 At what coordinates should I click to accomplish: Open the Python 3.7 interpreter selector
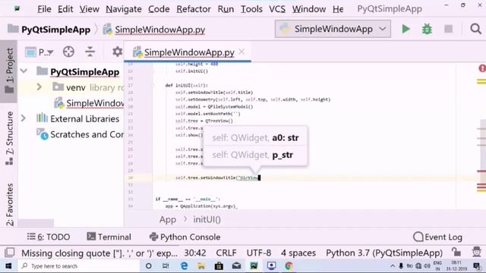[384, 253]
